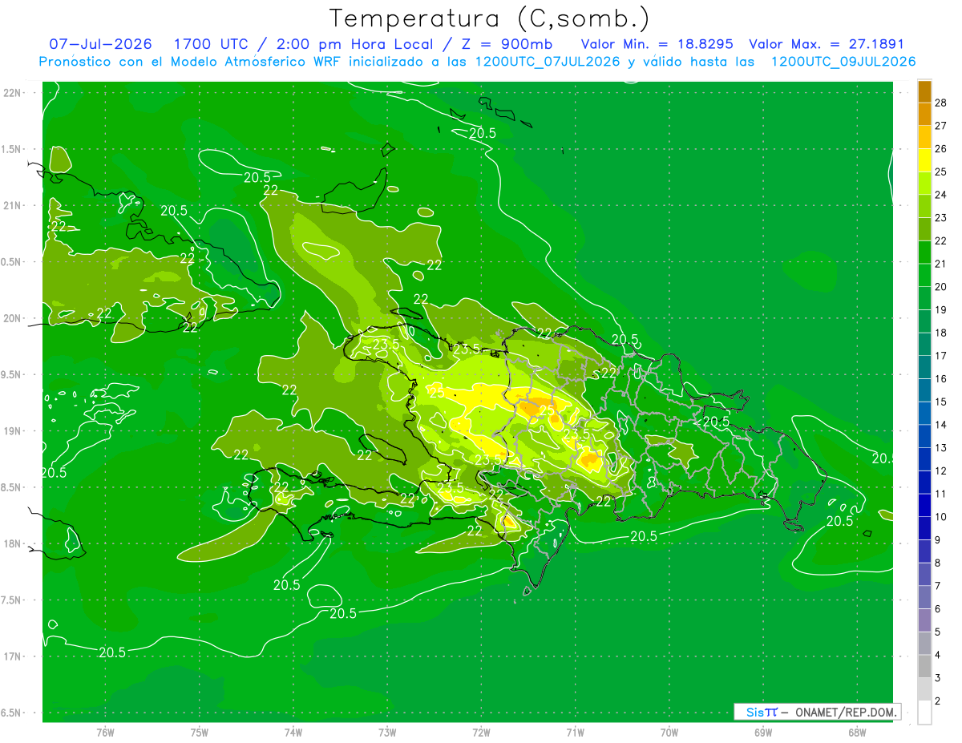Pick the blue swatch between 14 and 15
The height and width of the screenshot is (743, 962).
(924, 413)
